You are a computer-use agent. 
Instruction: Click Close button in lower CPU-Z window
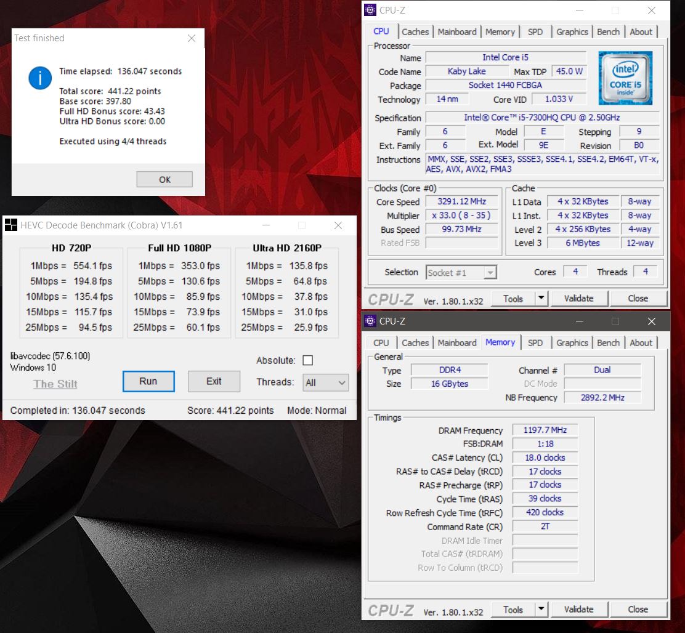click(x=638, y=610)
